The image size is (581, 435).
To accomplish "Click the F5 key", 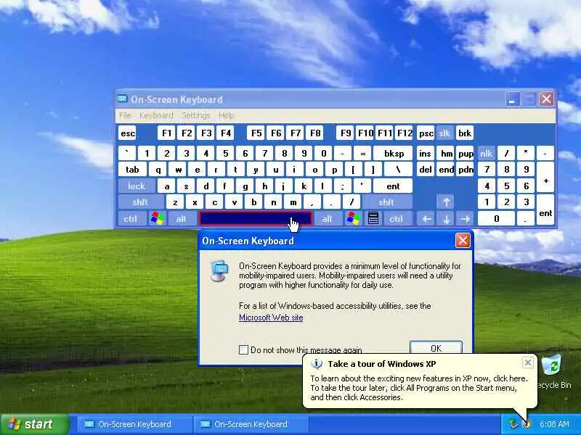I will pyautogui.click(x=256, y=133).
